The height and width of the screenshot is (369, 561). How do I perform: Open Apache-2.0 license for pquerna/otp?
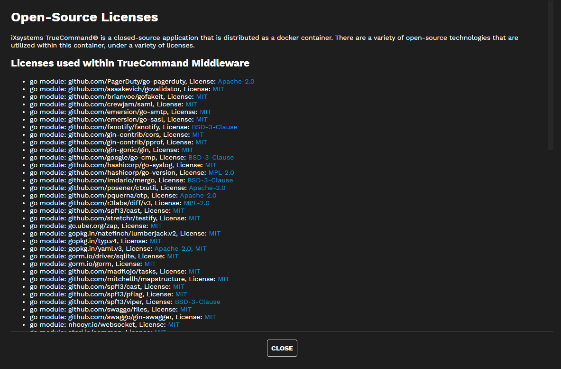(x=198, y=195)
